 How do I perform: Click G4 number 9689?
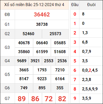[x=22, y=61]
